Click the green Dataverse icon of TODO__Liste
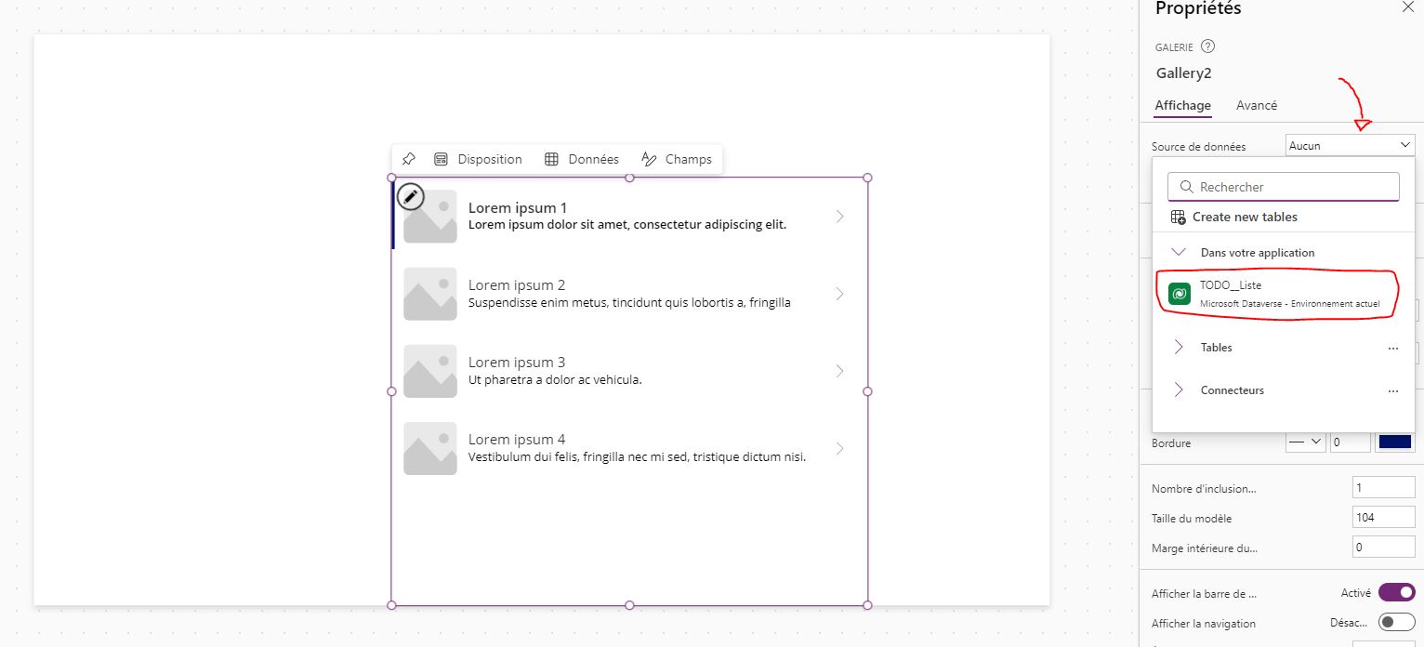This screenshot has height=647, width=1424. 1180,294
